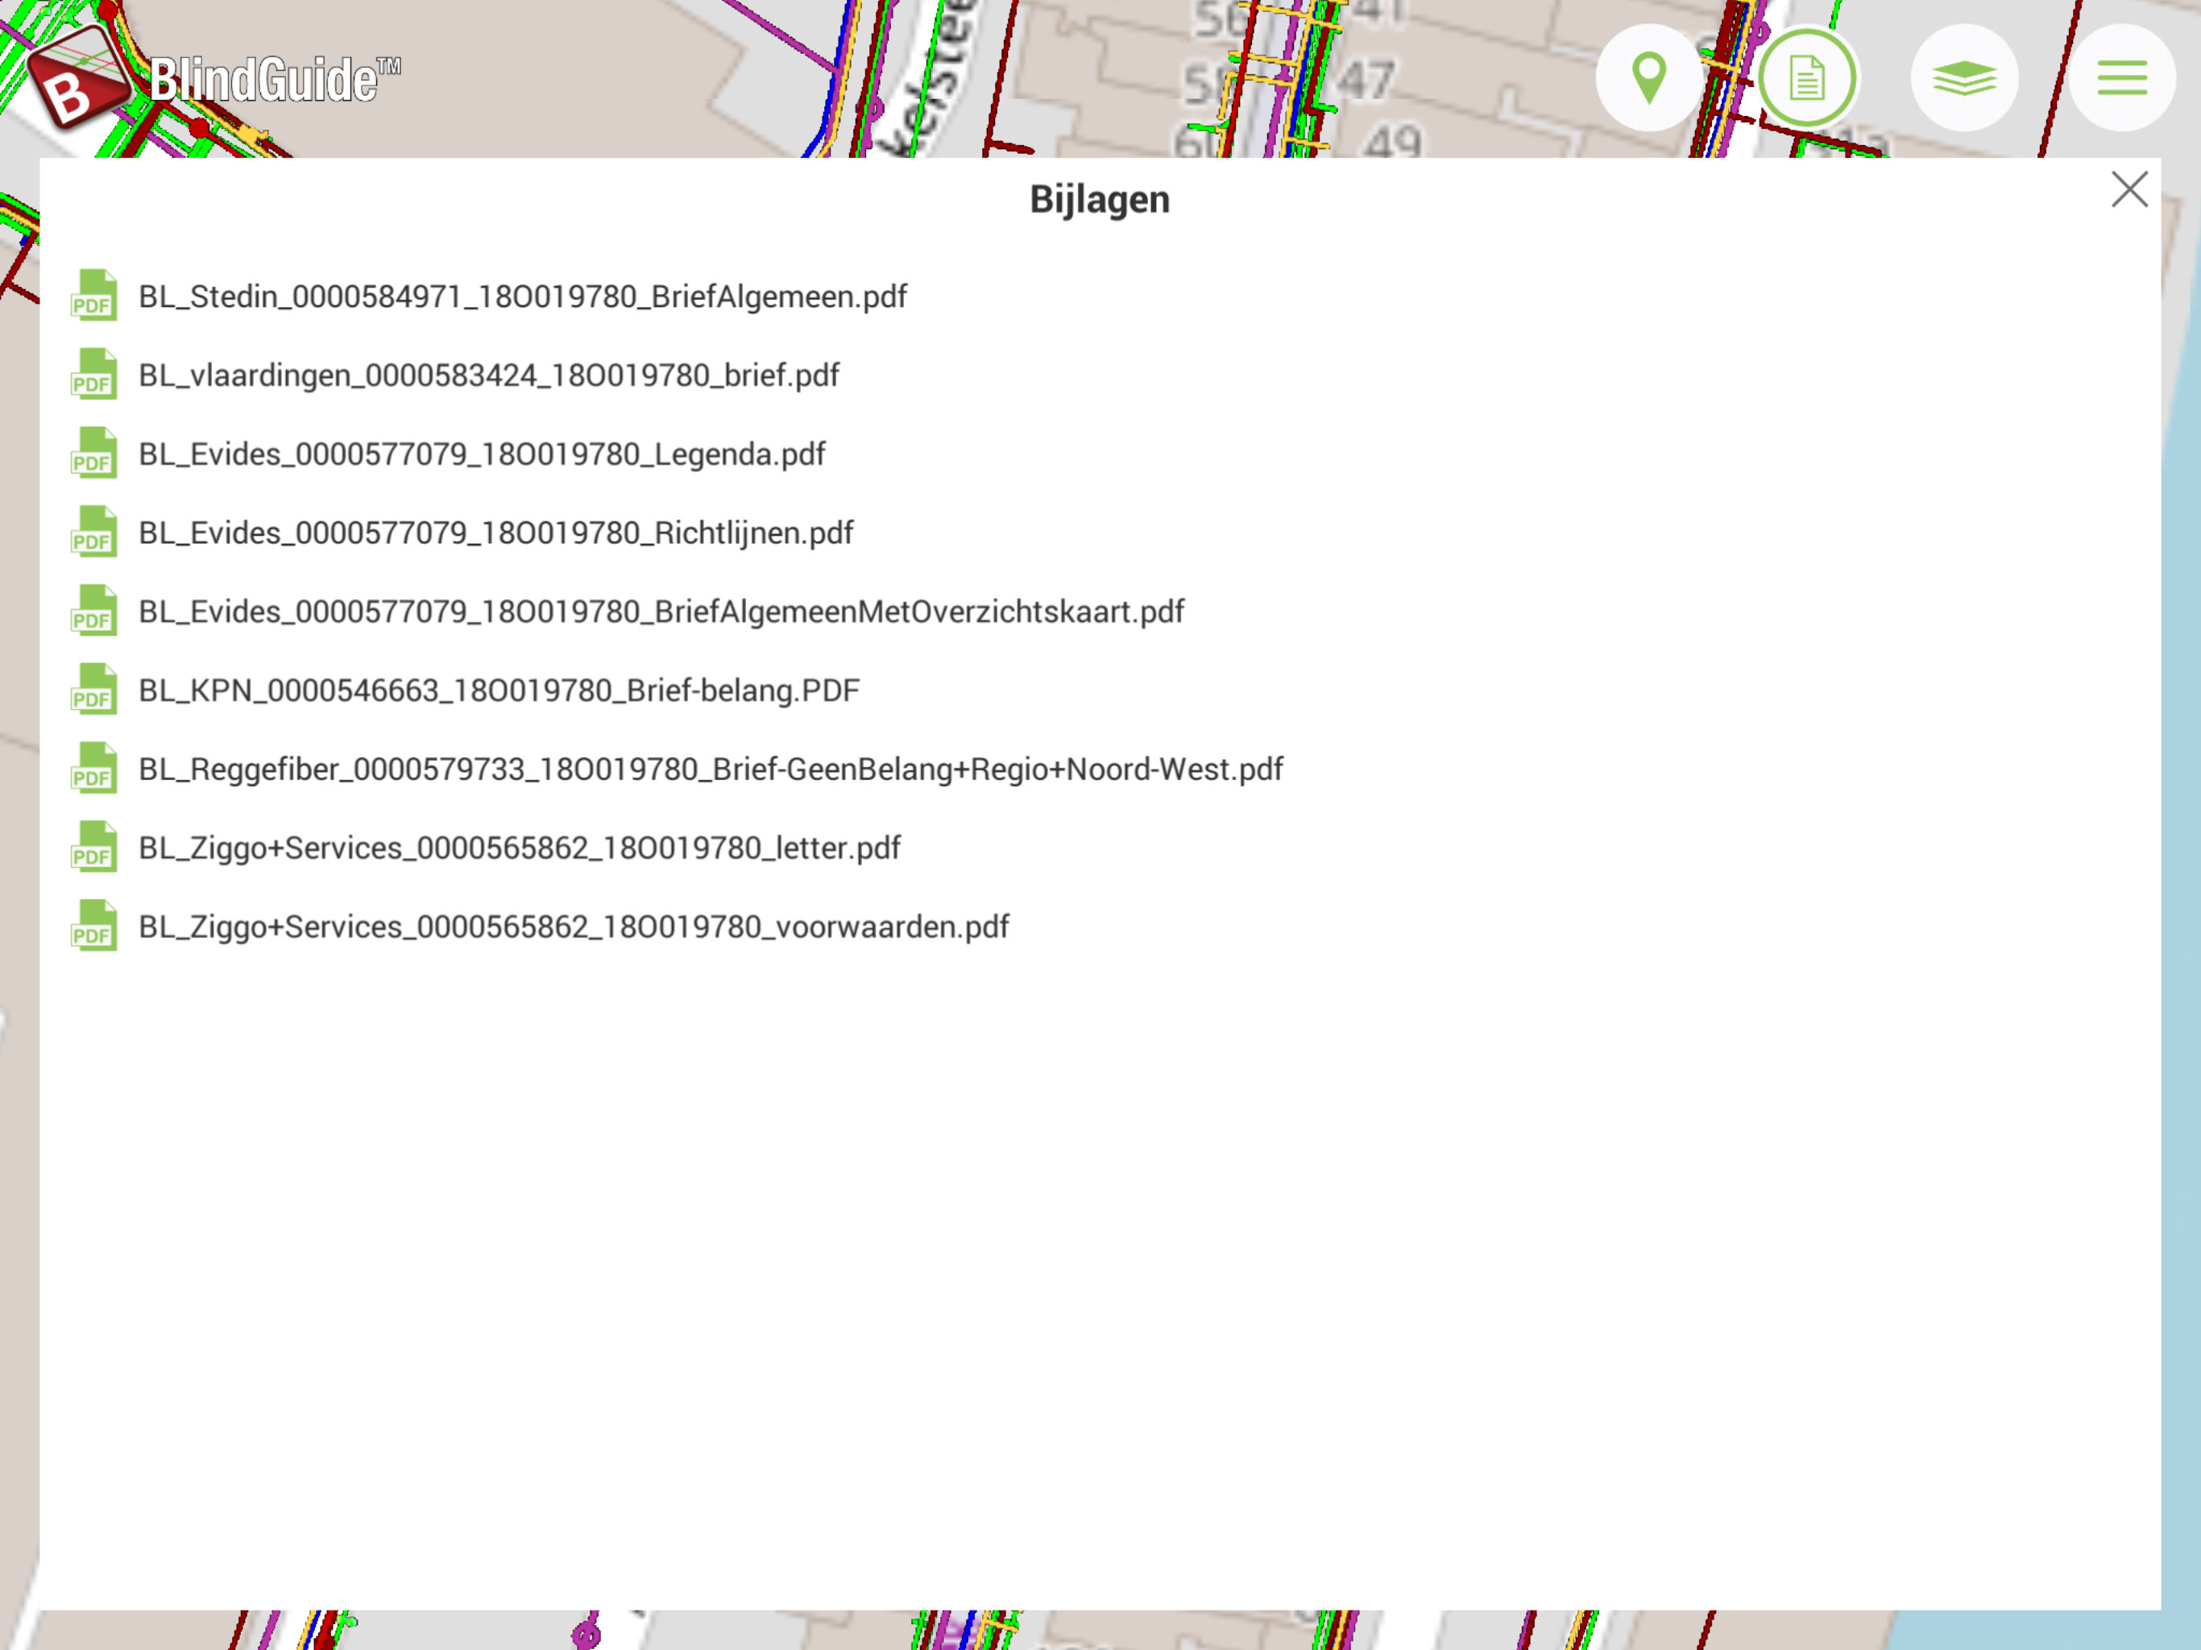Open KPN Brief-belang.PDF attachment

(x=499, y=690)
